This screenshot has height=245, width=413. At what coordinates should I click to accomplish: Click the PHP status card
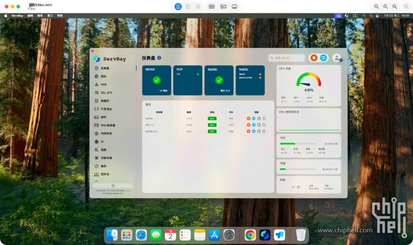coord(188,80)
